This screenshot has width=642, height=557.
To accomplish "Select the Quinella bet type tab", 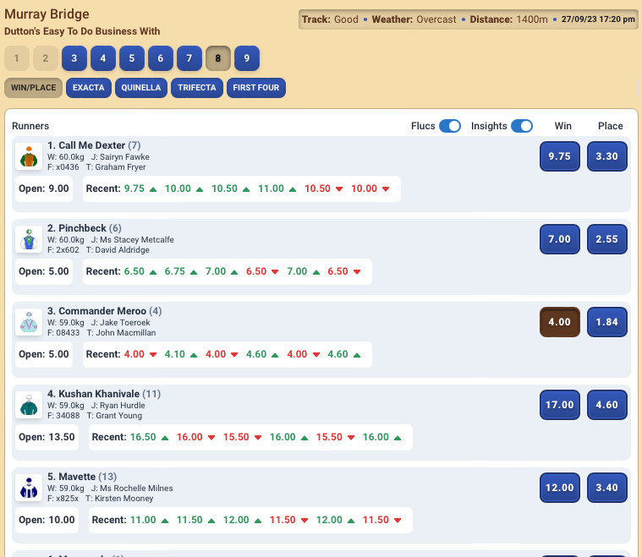I will pos(141,88).
